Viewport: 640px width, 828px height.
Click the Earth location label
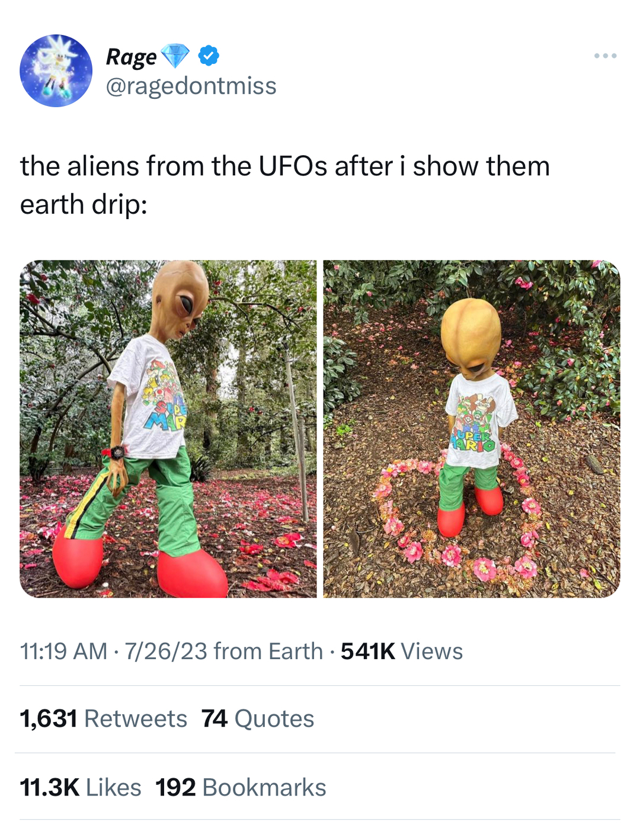293,650
